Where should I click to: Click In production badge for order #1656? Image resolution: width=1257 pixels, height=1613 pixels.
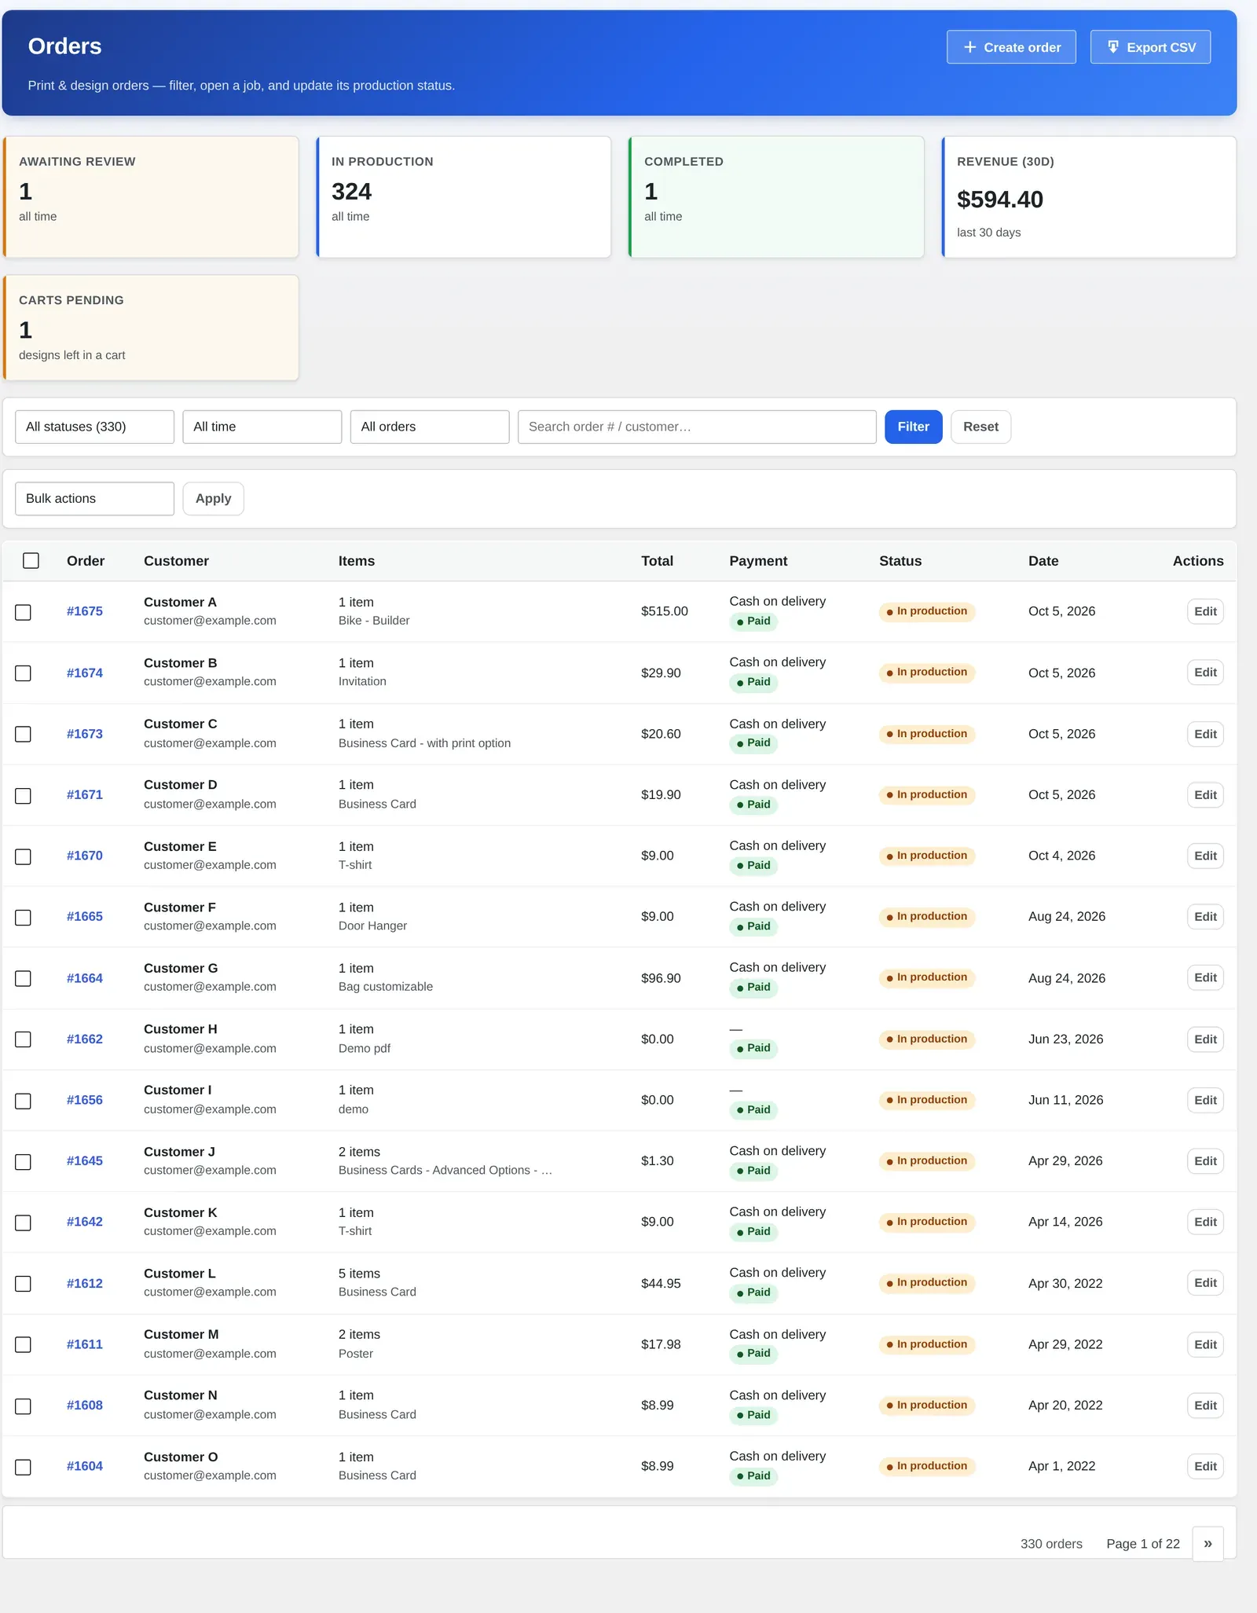pyautogui.click(x=927, y=1100)
